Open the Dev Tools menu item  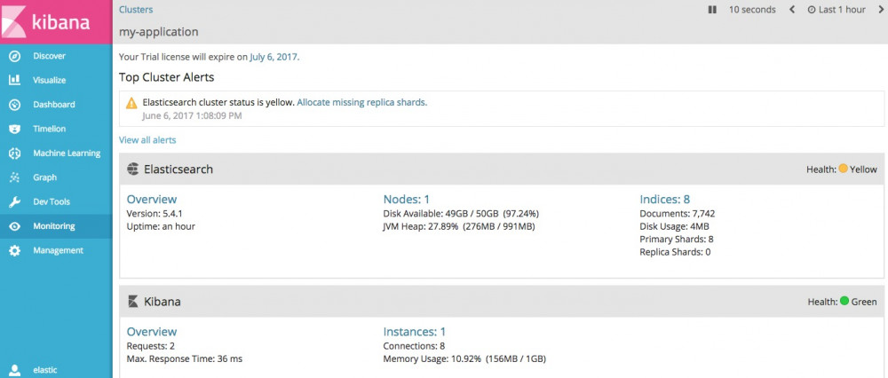coord(56,202)
